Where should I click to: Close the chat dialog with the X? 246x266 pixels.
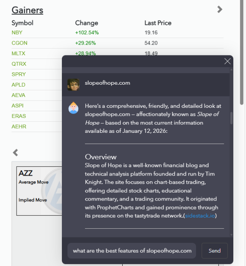coord(228,61)
